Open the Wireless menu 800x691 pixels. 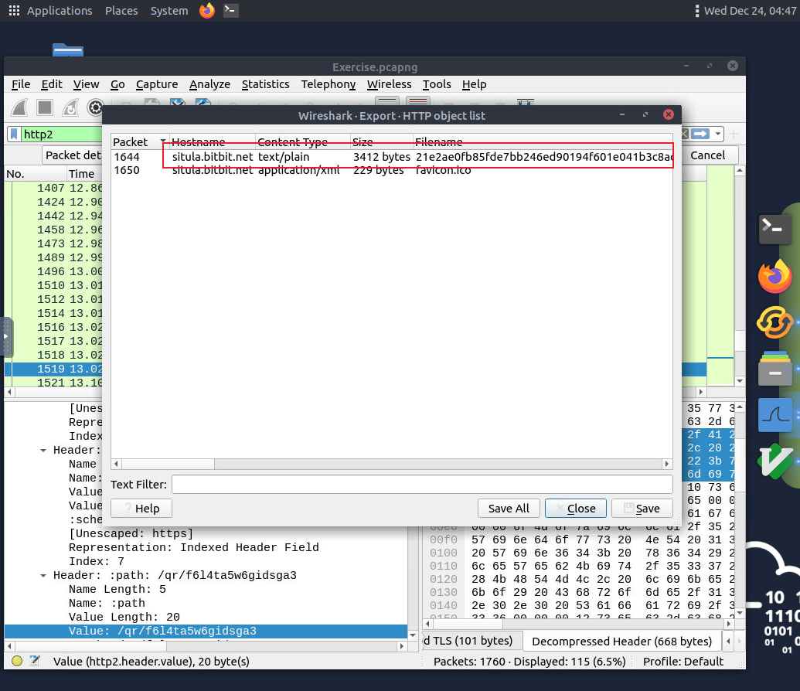click(x=389, y=84)
